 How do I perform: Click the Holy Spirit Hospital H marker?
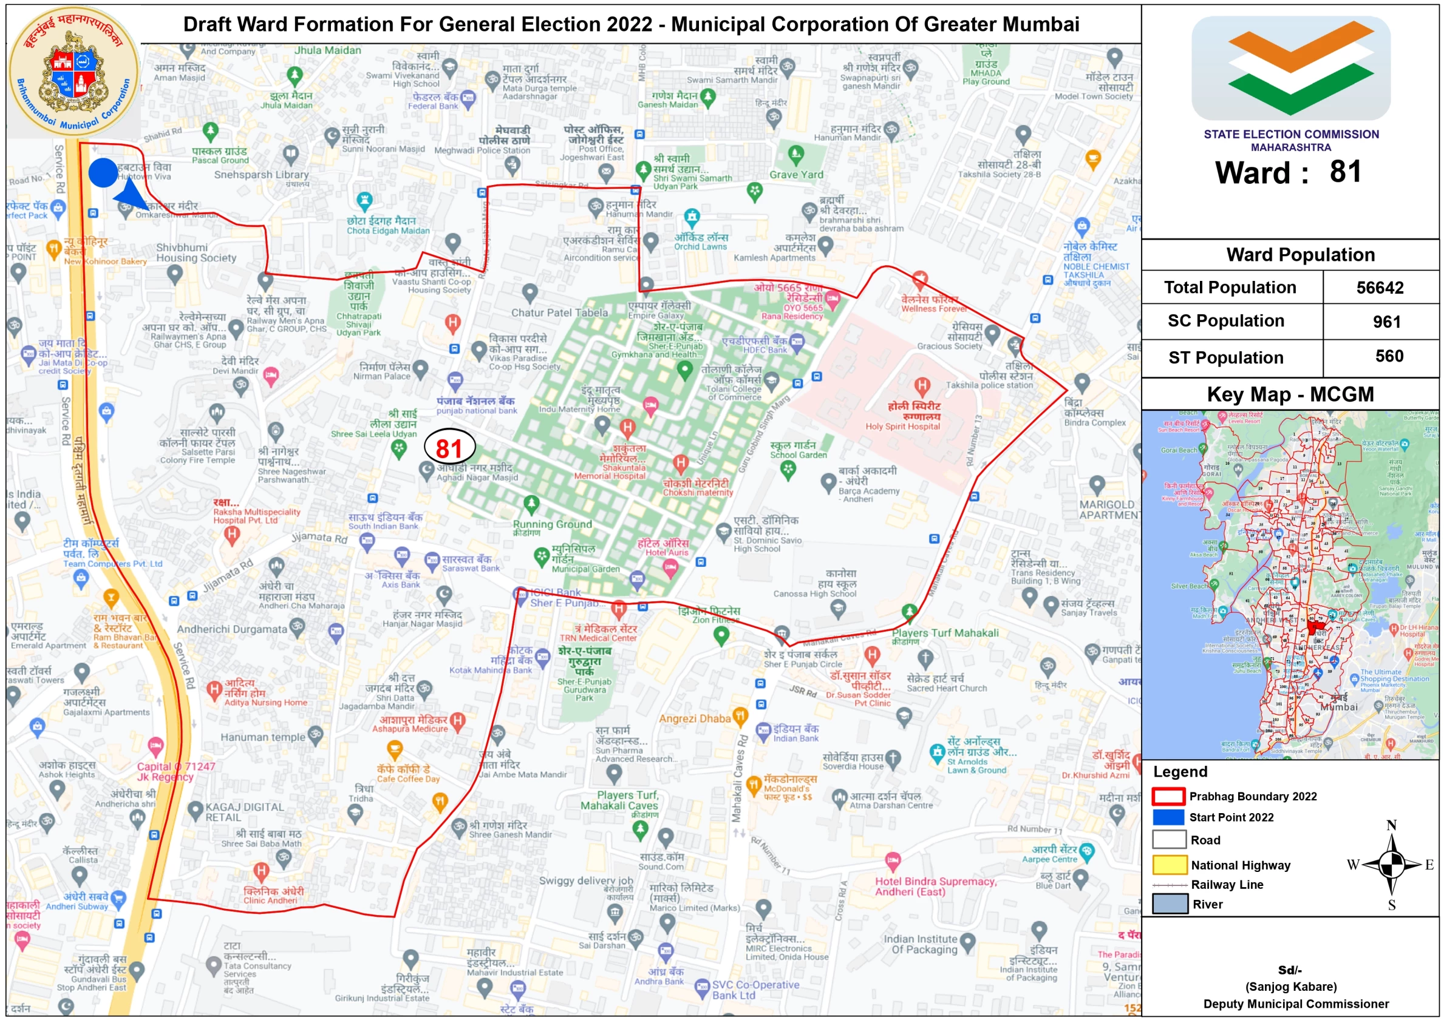(922, 385)
